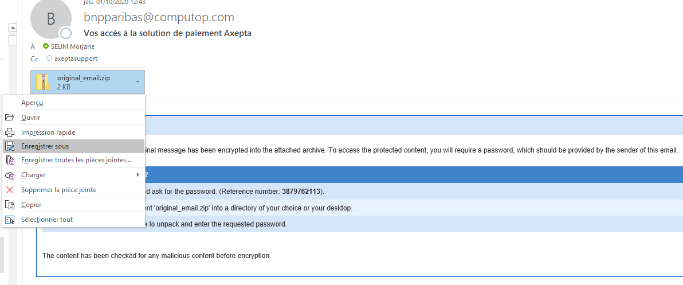Click the scroll up arrow on left pane

pyautogui.click(x=13, y=28)
